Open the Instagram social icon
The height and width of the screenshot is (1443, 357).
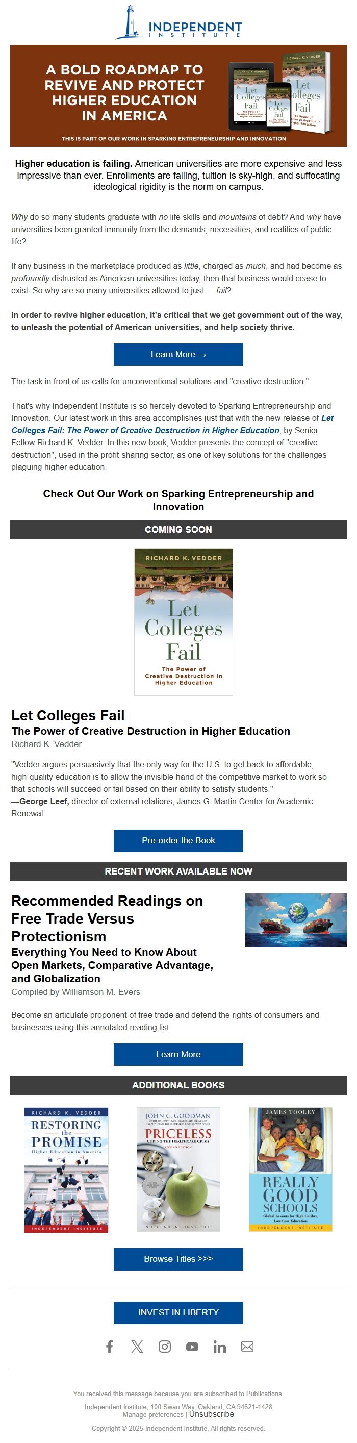165,1346
